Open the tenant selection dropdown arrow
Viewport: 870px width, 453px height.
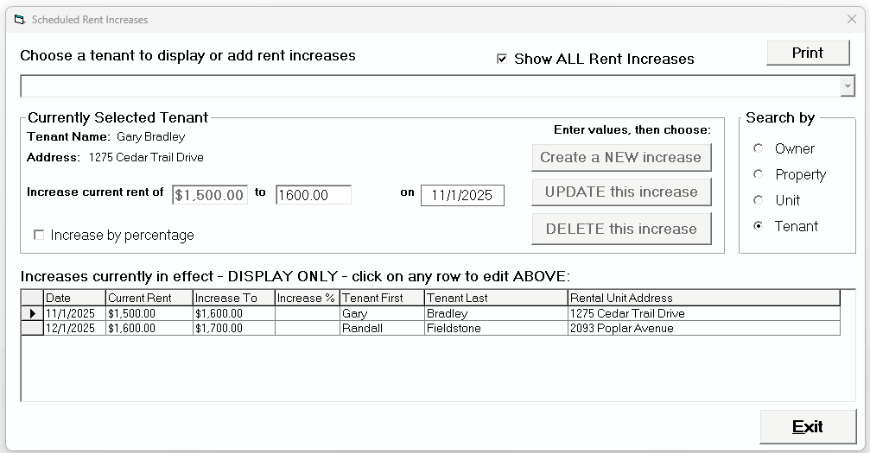point(848,86)
